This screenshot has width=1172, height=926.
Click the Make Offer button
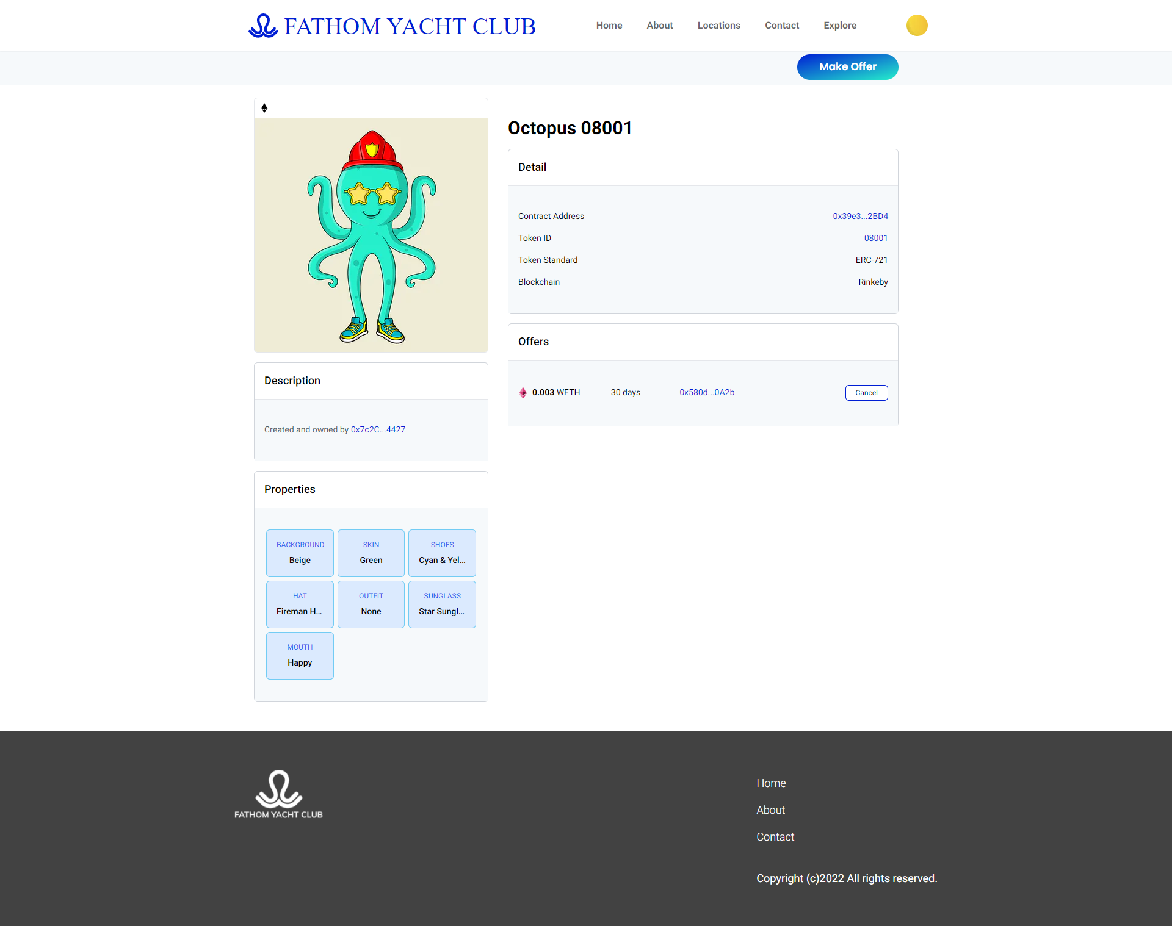[848, 66]
